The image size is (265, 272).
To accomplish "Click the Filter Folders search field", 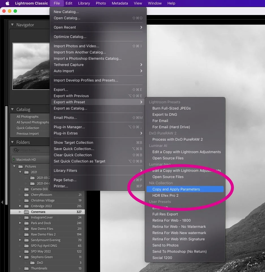I will [31, 150].
